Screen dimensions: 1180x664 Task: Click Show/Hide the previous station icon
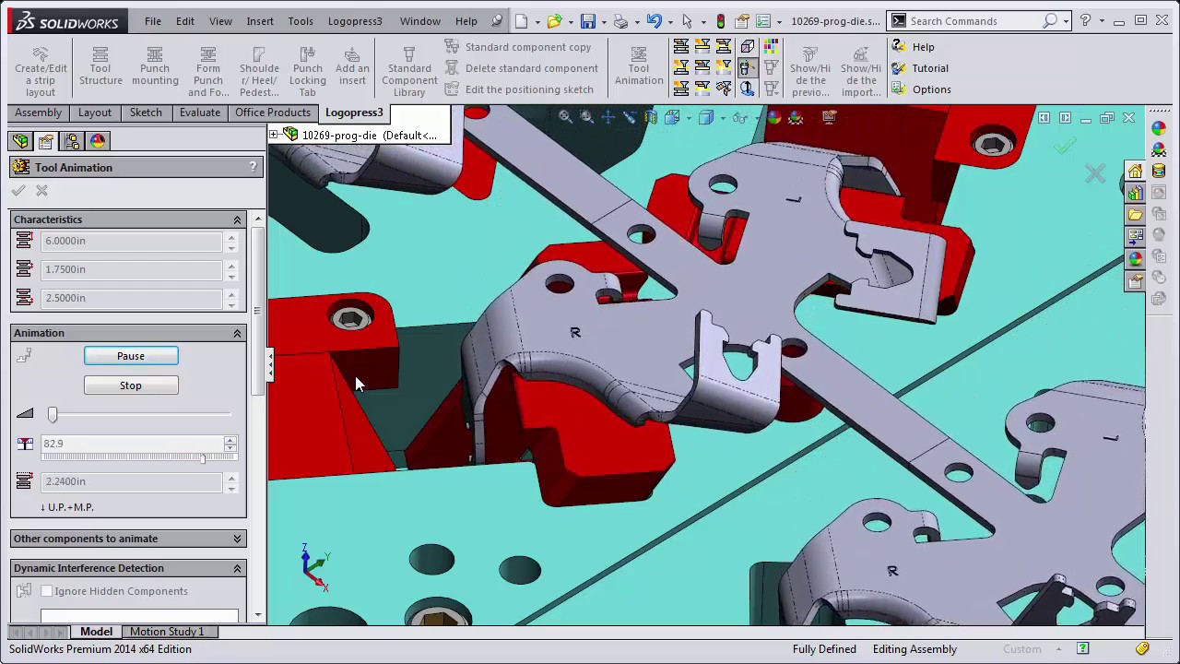pos(810,72)
